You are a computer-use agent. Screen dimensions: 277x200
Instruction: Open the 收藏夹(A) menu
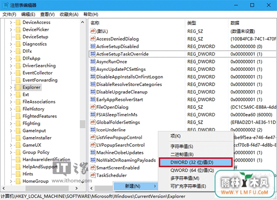point(69,14)
